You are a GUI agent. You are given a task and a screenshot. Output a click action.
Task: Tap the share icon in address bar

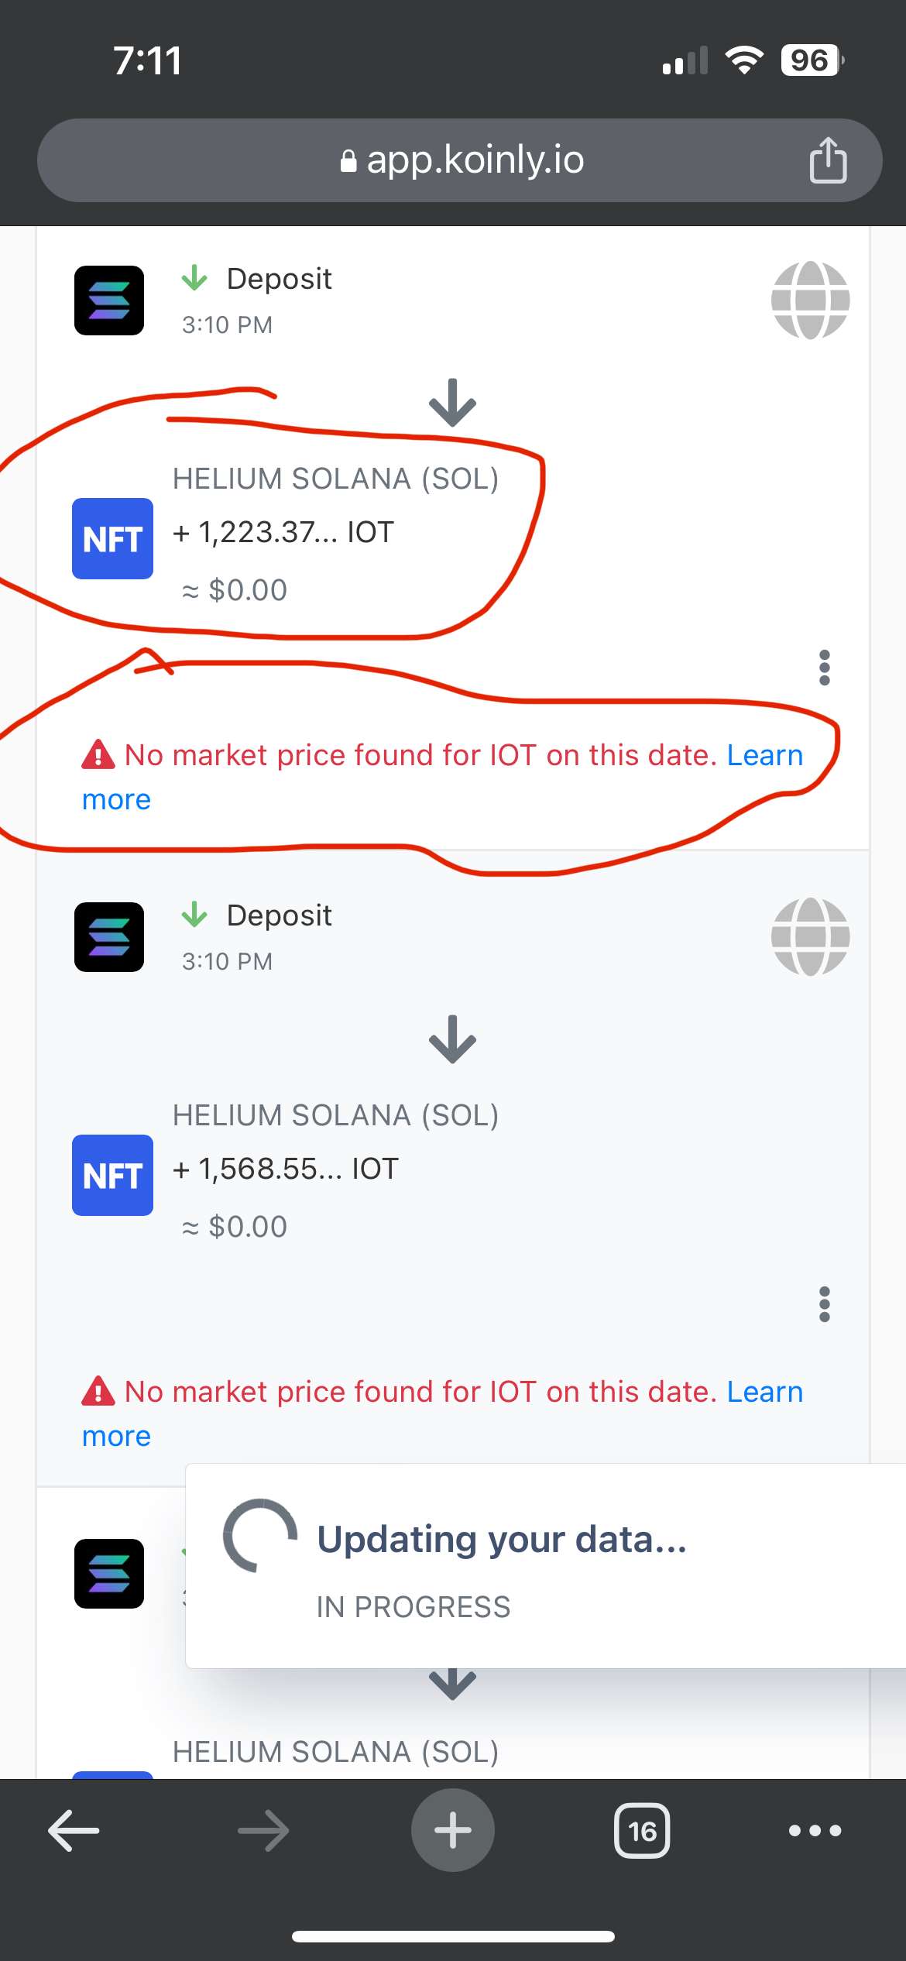[828, 160]
